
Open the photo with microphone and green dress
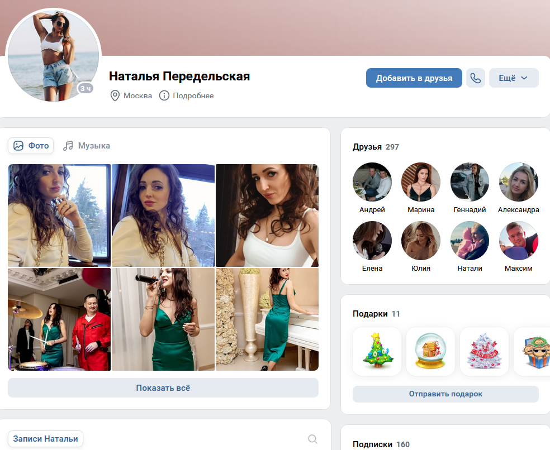(163, 319)
